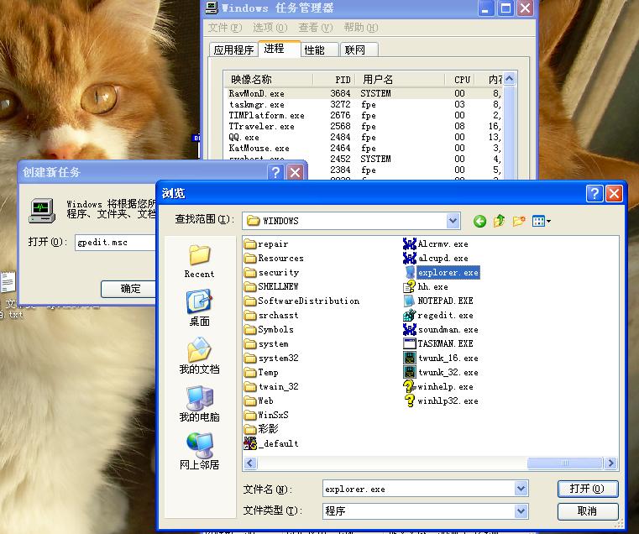Select the system32 folder
This screenshot has width=639, height=534.
(x=271, y=358)
